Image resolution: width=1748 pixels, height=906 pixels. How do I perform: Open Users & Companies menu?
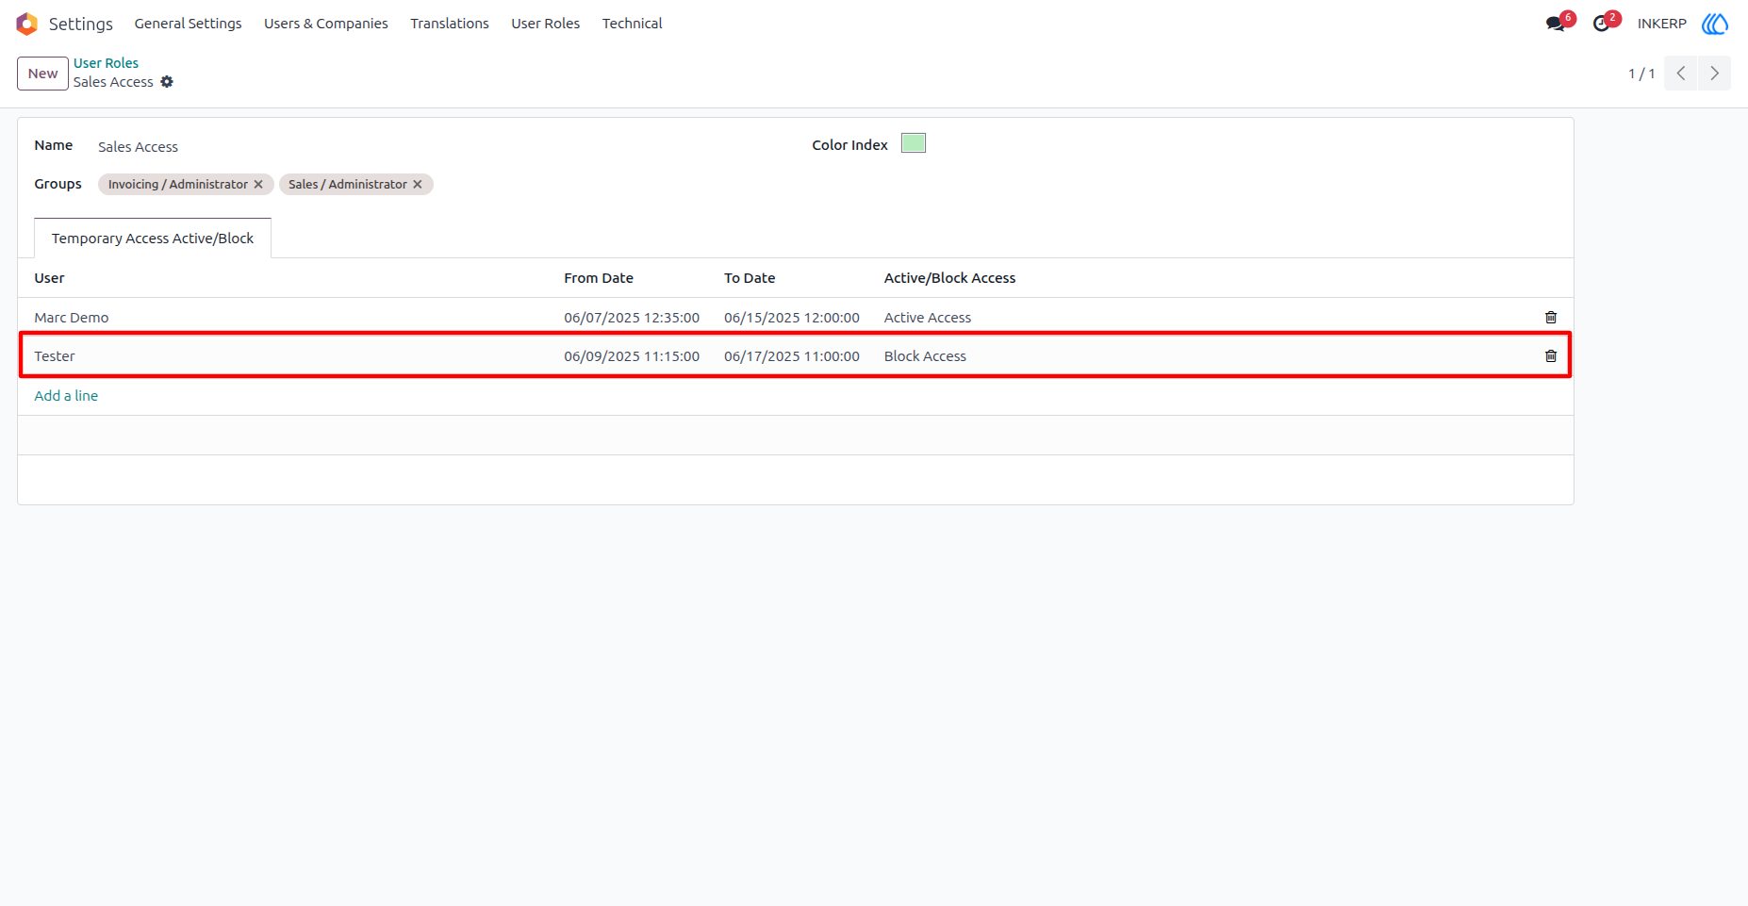tap(326, 24)
